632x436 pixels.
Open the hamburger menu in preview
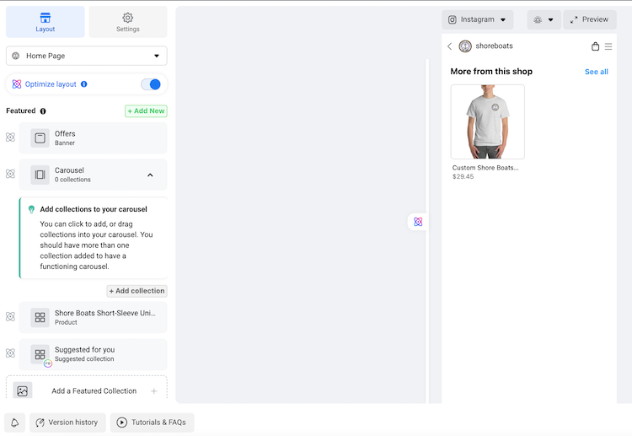[608, 46]
